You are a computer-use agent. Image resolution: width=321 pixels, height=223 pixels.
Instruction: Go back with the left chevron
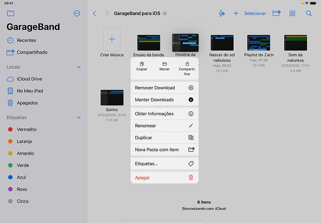pyautogui.click(x=94, y=13)
